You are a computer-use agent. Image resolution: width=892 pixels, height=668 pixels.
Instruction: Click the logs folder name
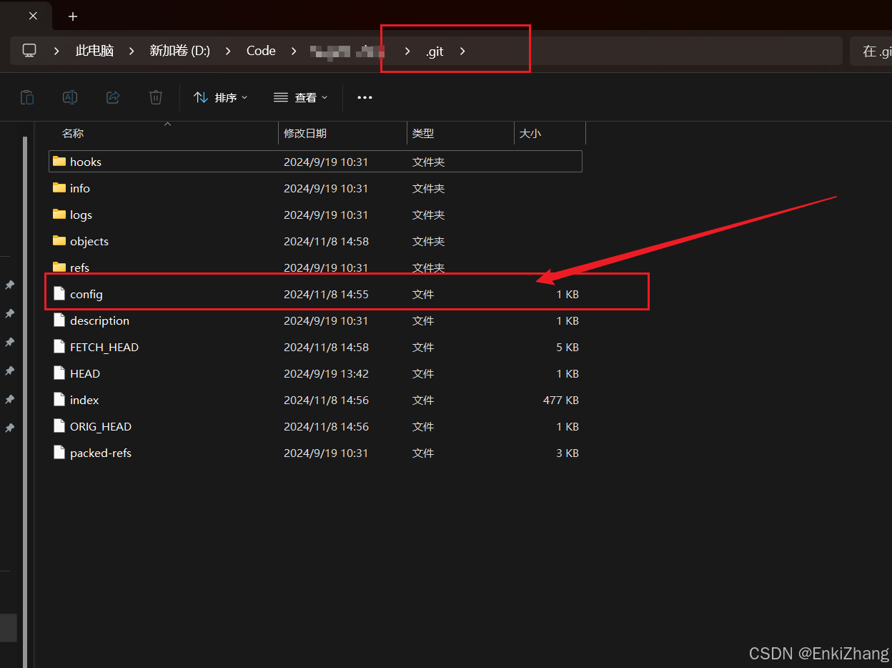click(x=81, y=215)
